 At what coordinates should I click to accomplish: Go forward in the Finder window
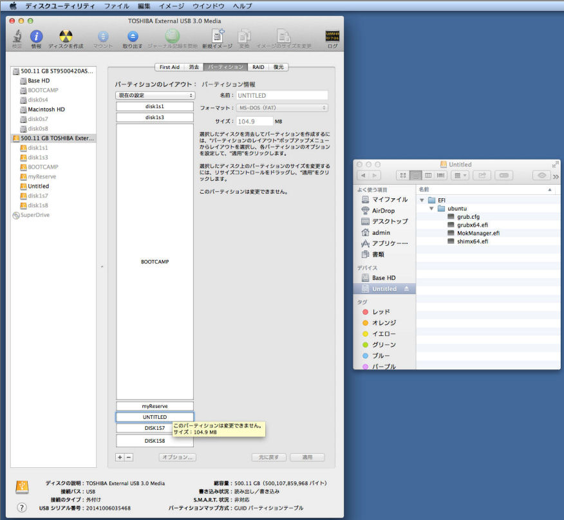click(x=375, y=176)
